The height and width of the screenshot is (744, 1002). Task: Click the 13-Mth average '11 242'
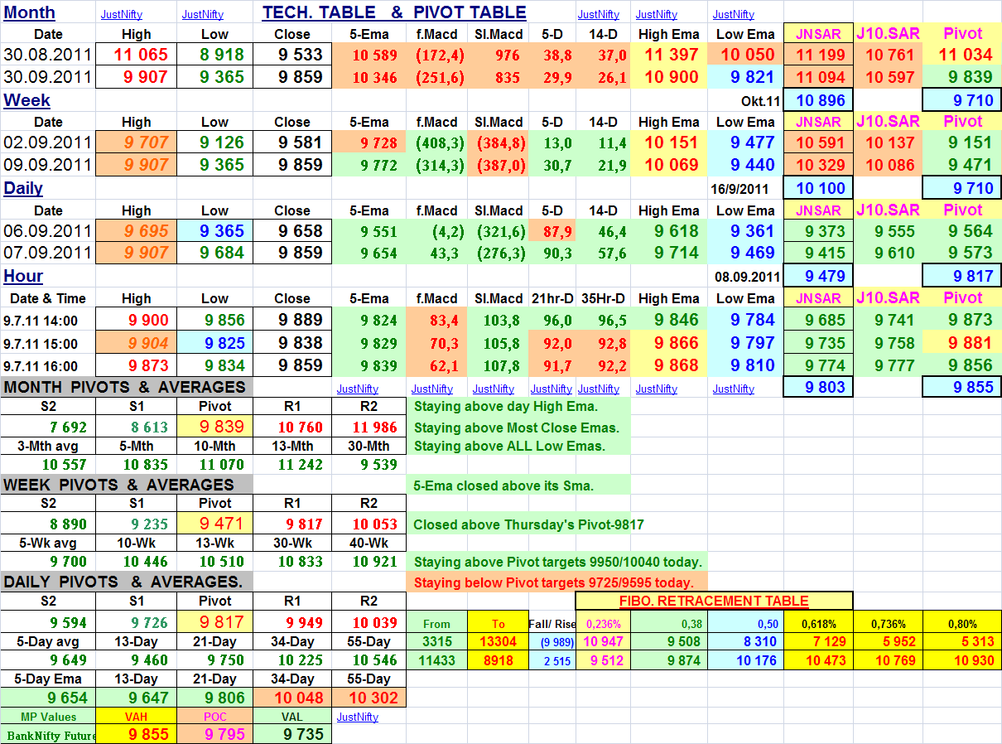coord(292,465)
